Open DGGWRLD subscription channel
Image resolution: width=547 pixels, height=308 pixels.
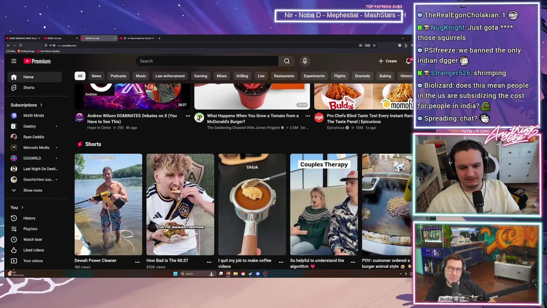[35, 158]
